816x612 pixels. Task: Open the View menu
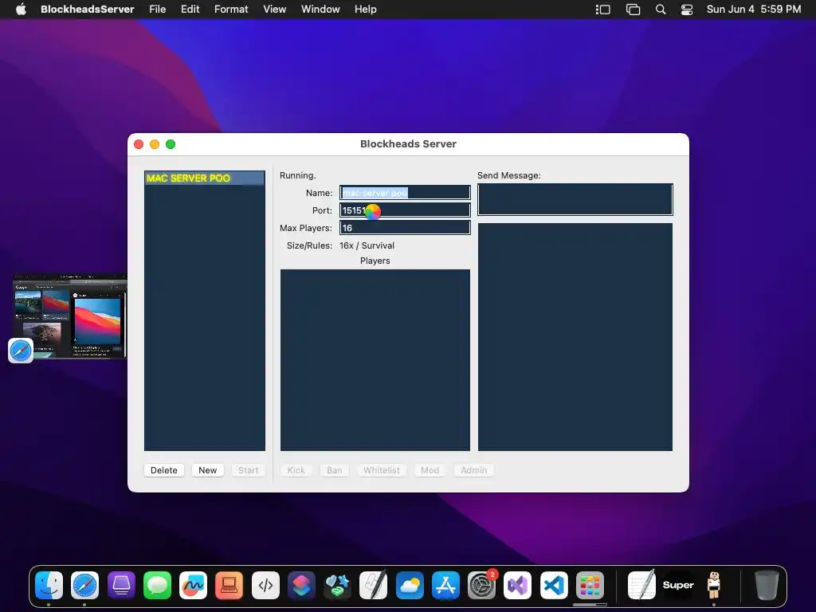(x=274, y=9)
